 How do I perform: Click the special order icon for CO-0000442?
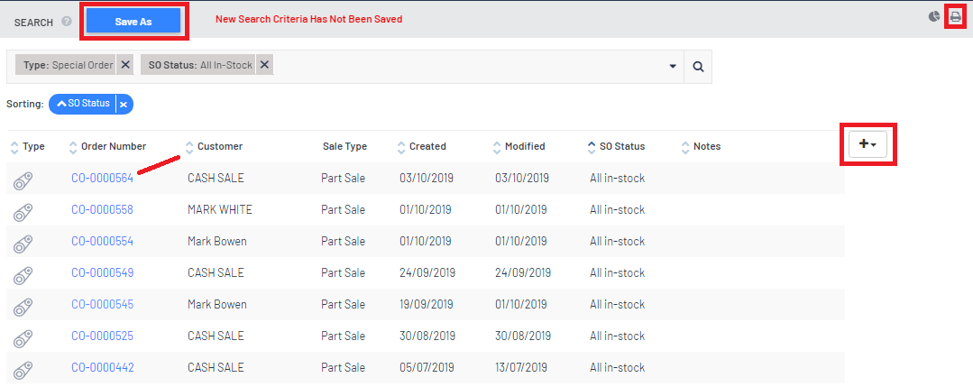tap(23, 368)
